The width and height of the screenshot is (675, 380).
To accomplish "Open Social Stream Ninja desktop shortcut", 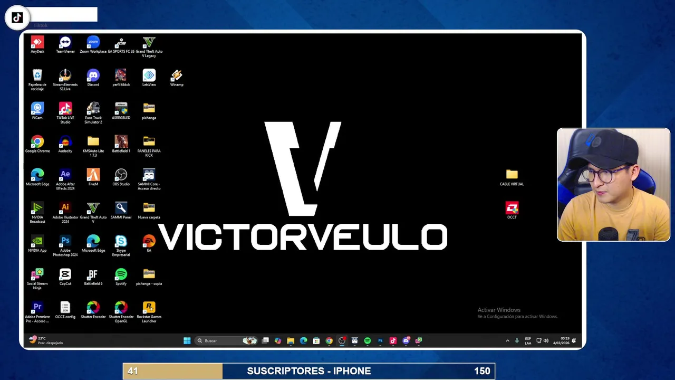I will pos(37,279).
